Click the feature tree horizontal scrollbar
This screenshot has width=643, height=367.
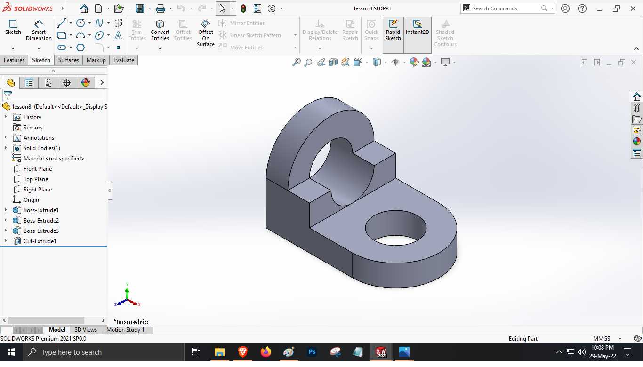coord(46,320)
